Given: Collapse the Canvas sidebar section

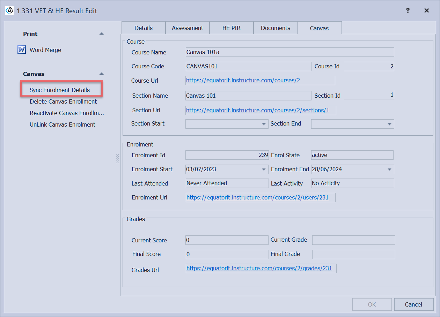Looking at the screenshot, I should [101, 74].
